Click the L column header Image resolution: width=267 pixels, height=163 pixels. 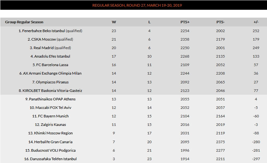click(x=149, y=22)
